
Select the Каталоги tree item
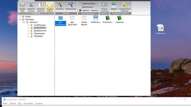(x=34, y=22)
